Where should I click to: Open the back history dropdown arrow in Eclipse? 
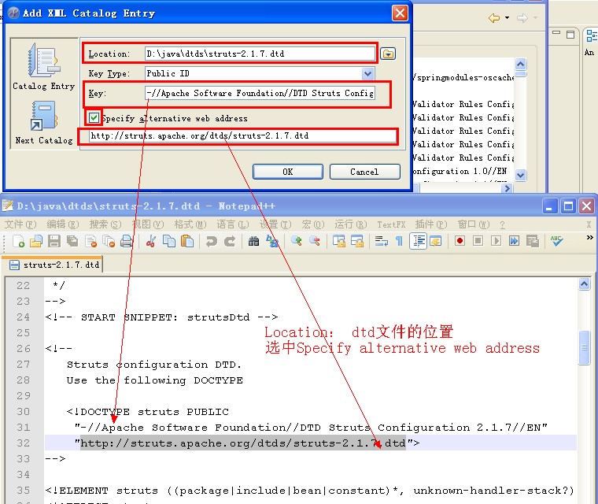[507, 17]
